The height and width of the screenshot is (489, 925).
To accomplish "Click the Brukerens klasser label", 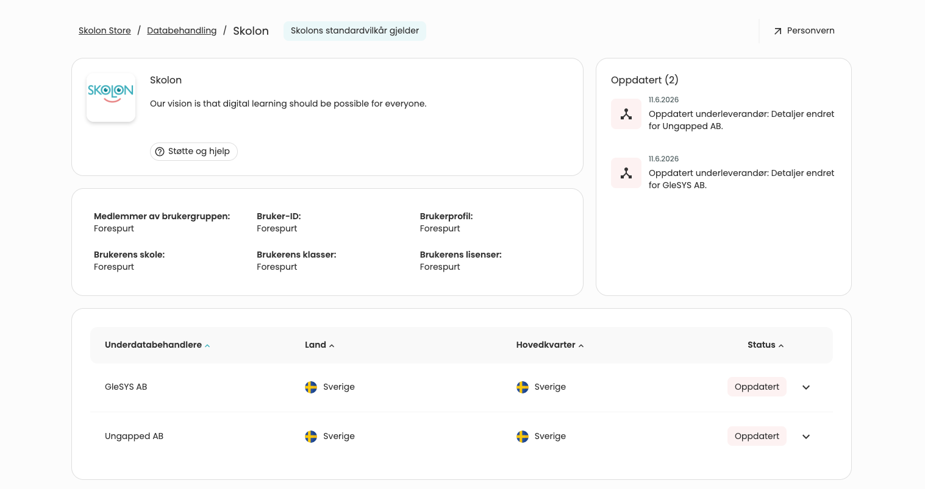I will coord(296,255).
